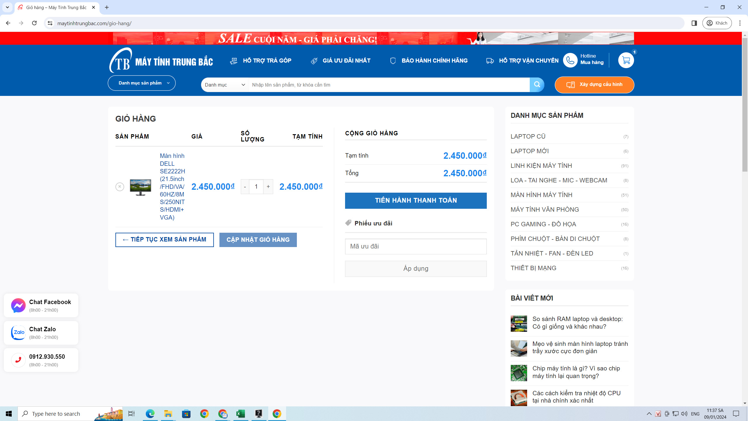748x421 pixels.
Task: Click the magnifier search button
Action: pos(537,85)
